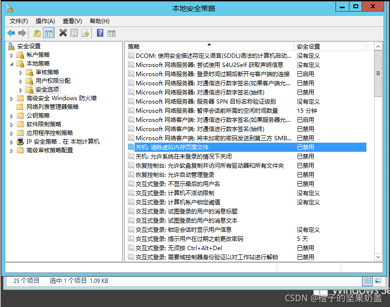Click the 审核策略 folder icon
This screenshot has width=390, height=307.
click(x=29, y=72)
